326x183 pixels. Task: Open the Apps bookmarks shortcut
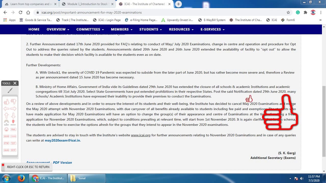pos(9,20)
